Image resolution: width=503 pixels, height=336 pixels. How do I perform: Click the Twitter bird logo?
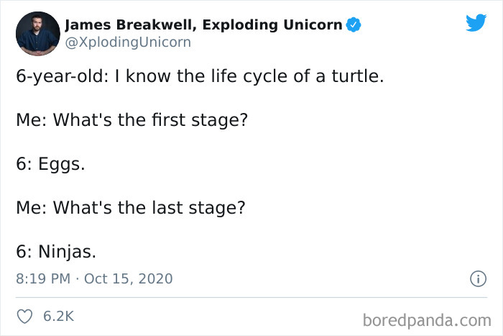[x=476, y=22]
